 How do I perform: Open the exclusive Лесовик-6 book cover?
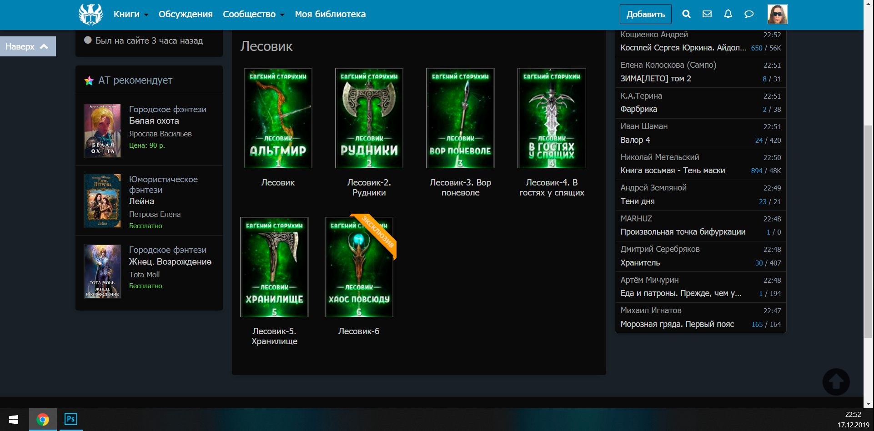pos(359,267)
